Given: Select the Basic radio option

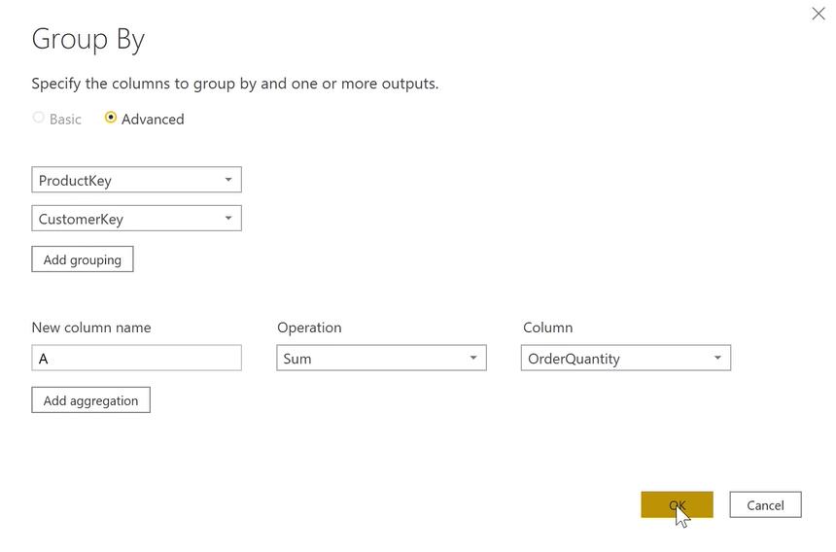Looking at the screenshot, I should pyautogui.click(x=39, y=118).
